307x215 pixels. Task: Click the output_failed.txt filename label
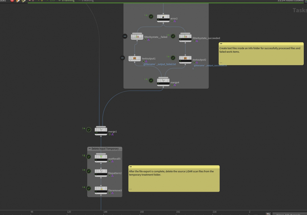tap(159, 64)
